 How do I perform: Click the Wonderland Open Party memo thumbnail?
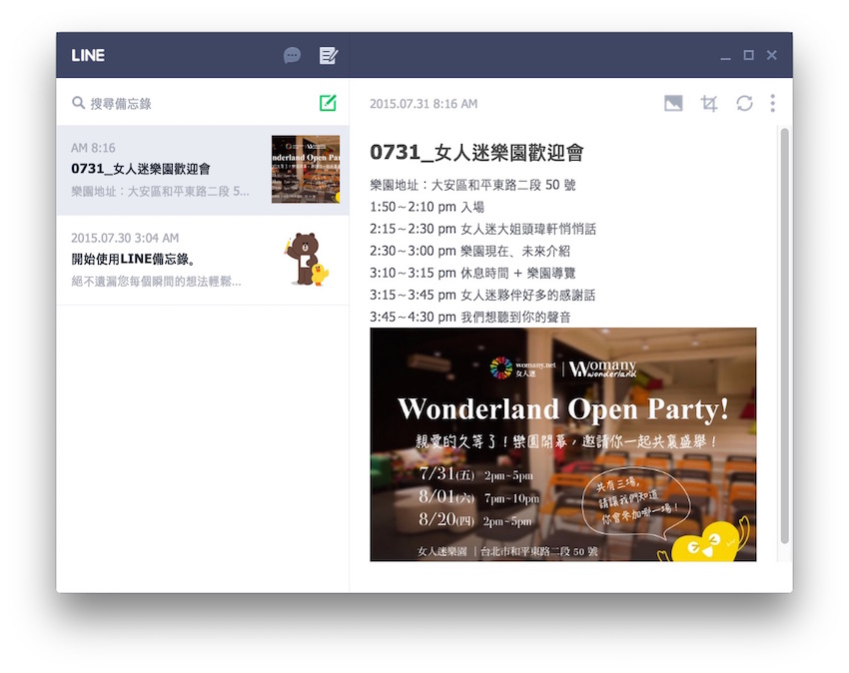pos(306,170)
